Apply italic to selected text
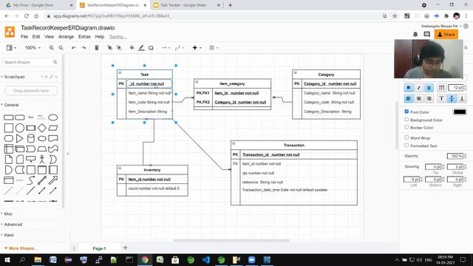473x266 pixels. [418, 88]
